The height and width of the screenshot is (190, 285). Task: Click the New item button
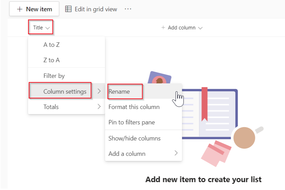34,9
